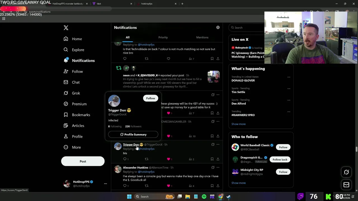This screenshot has height=201, width=358.
Task: Open Spotify from the taskbar
Action: point(204,197)
